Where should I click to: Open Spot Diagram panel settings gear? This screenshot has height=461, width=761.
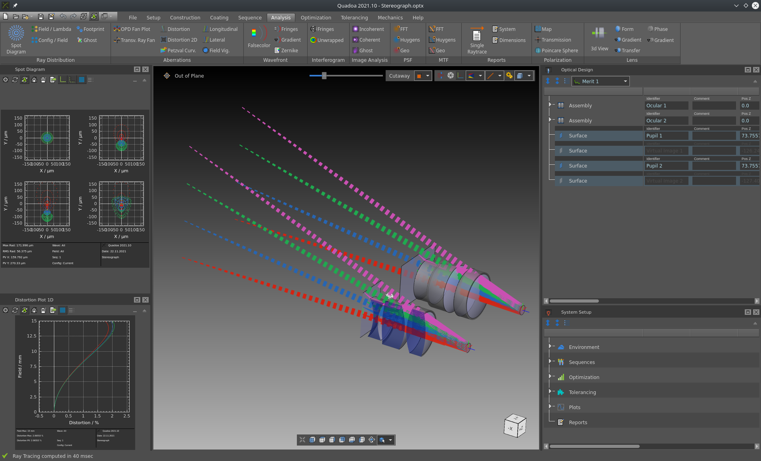6,80
